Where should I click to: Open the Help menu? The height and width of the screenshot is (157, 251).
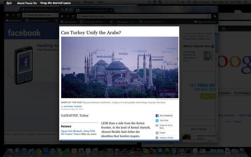pos(100,2)
